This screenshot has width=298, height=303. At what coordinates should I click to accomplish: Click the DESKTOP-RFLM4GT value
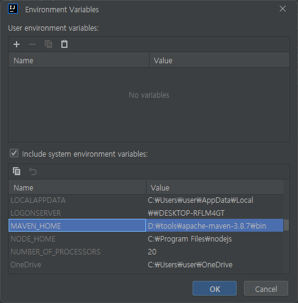[186, 213]
